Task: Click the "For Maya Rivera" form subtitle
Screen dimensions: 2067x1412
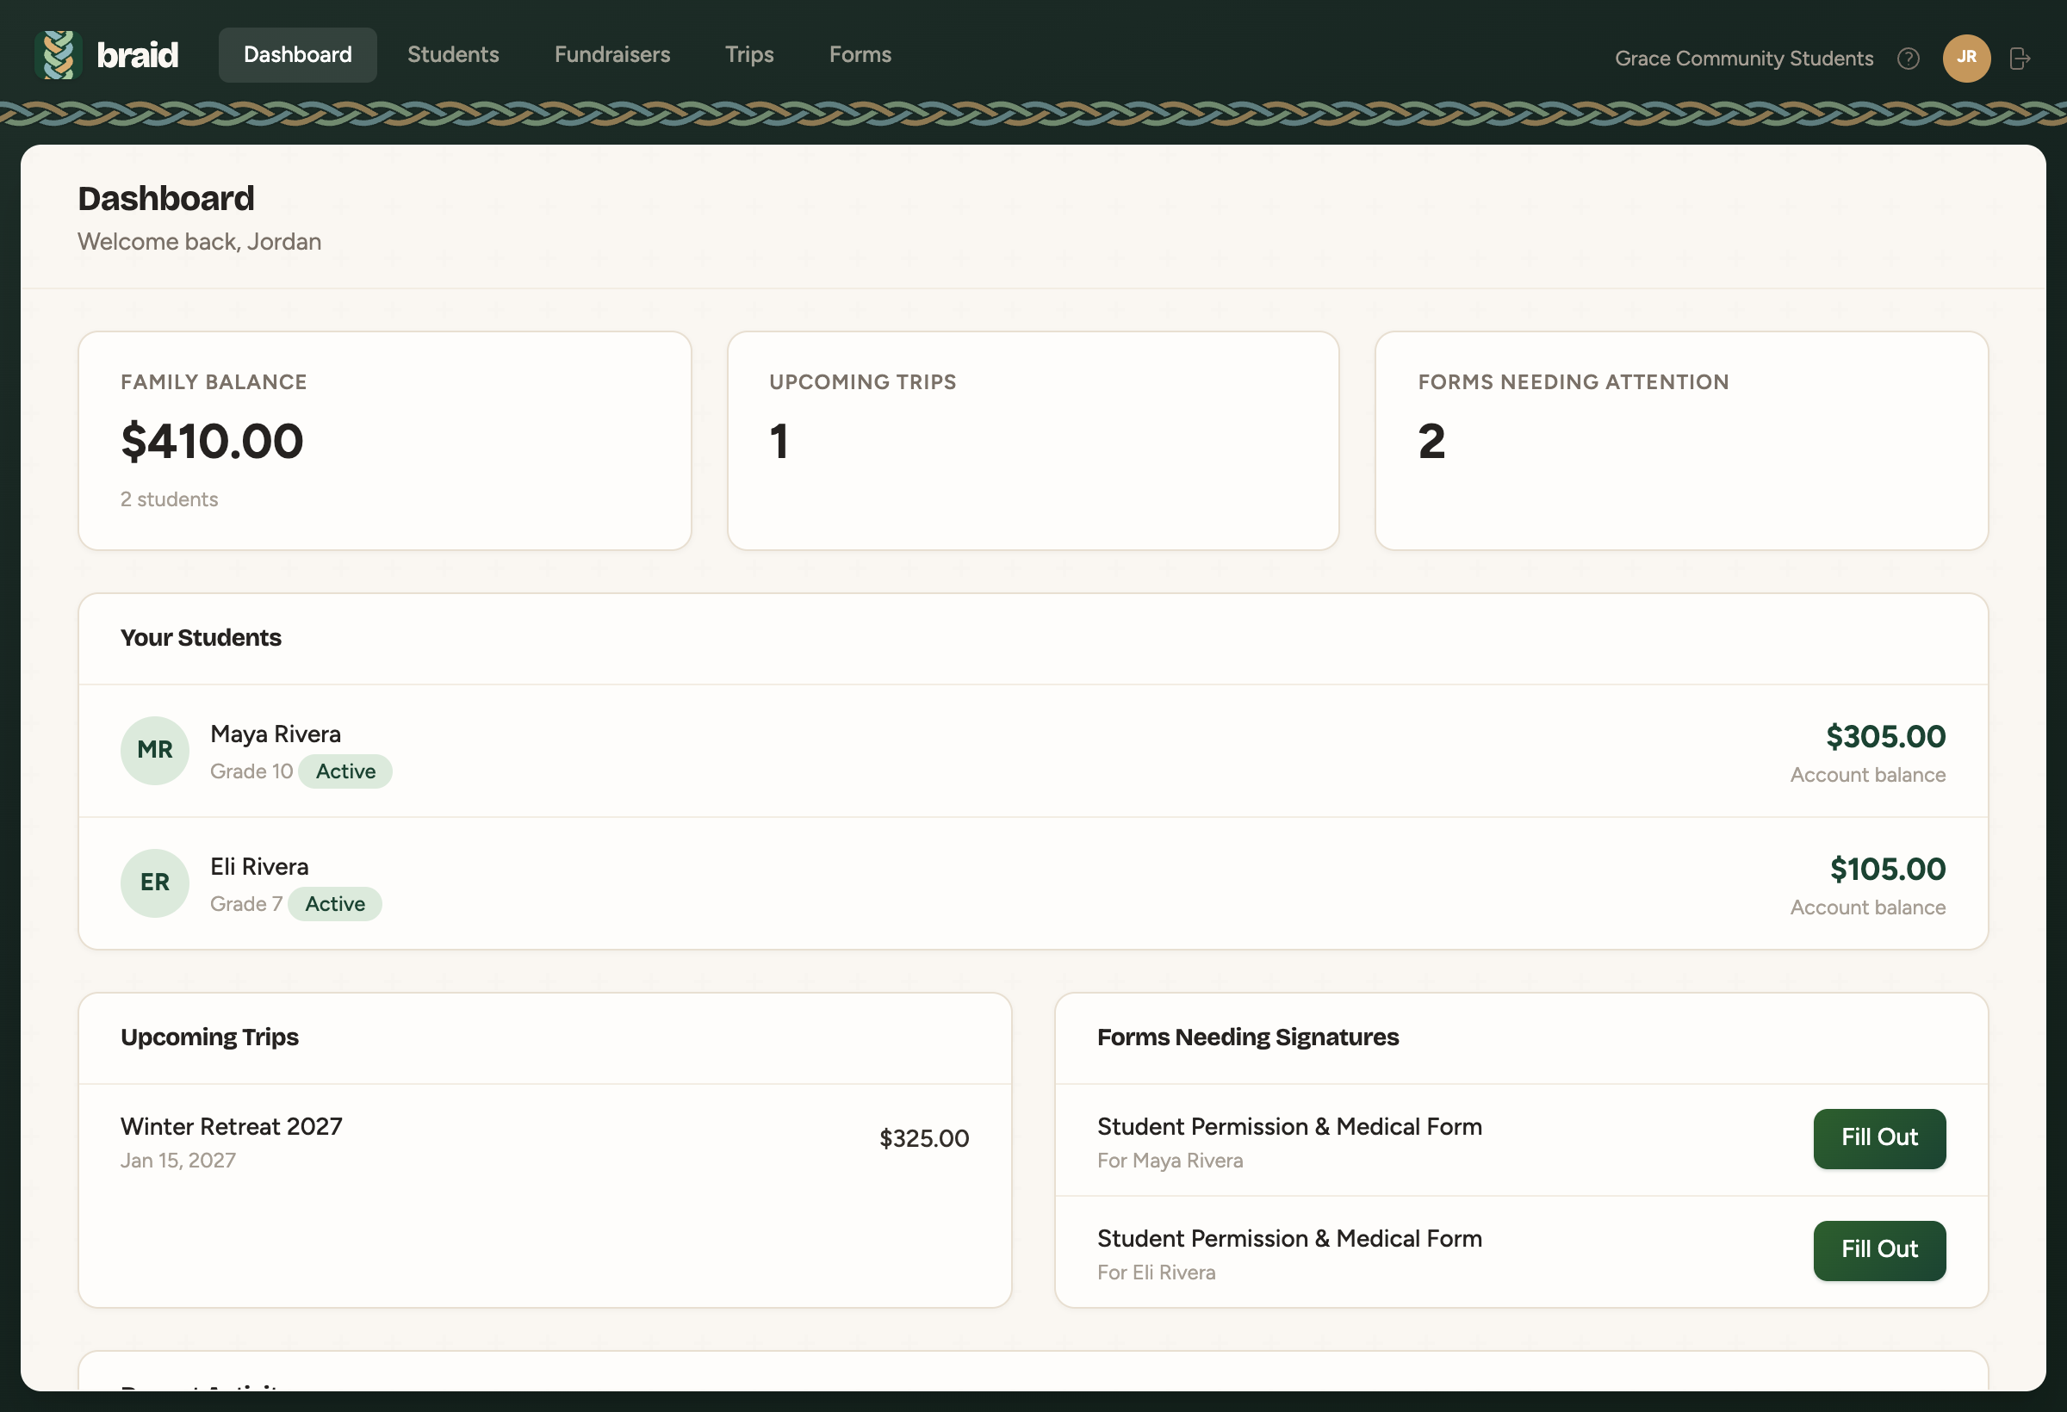Action: (1170, 1161)
